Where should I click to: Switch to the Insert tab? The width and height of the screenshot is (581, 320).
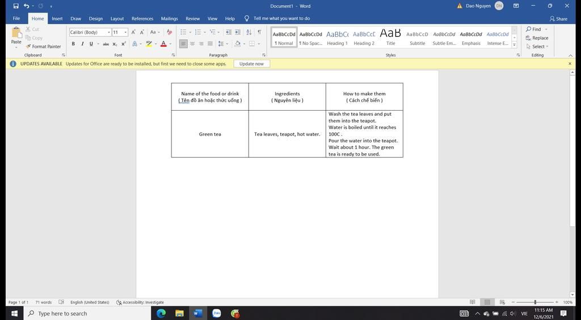click(x=57, y=19)
